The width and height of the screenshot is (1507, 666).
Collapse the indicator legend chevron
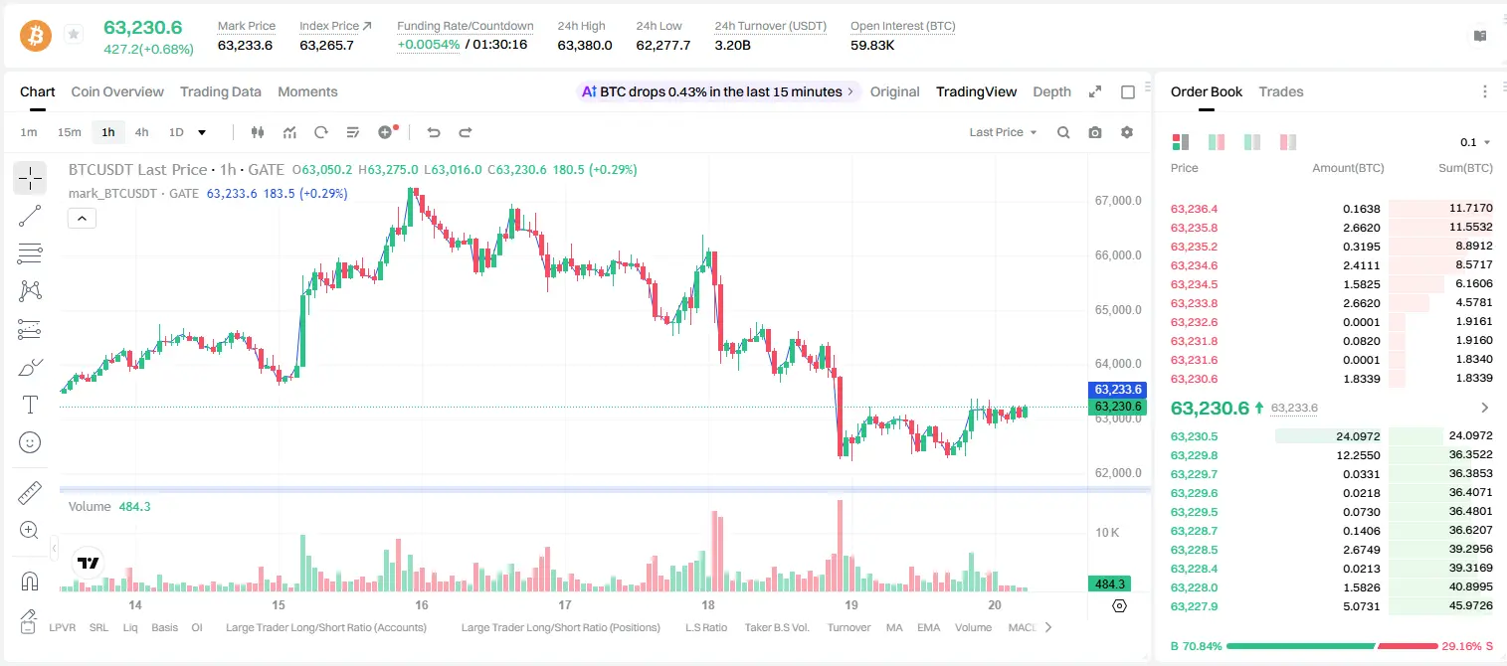(82, 218)
